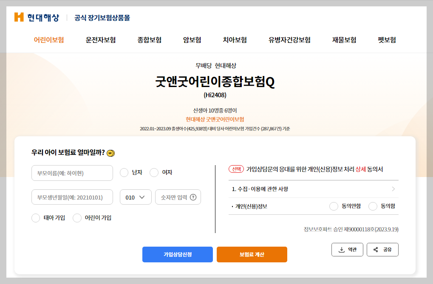Click the Hyundai Marine orange H logo
The width and height of the screenshot is (433, 284).
(19, 17)
